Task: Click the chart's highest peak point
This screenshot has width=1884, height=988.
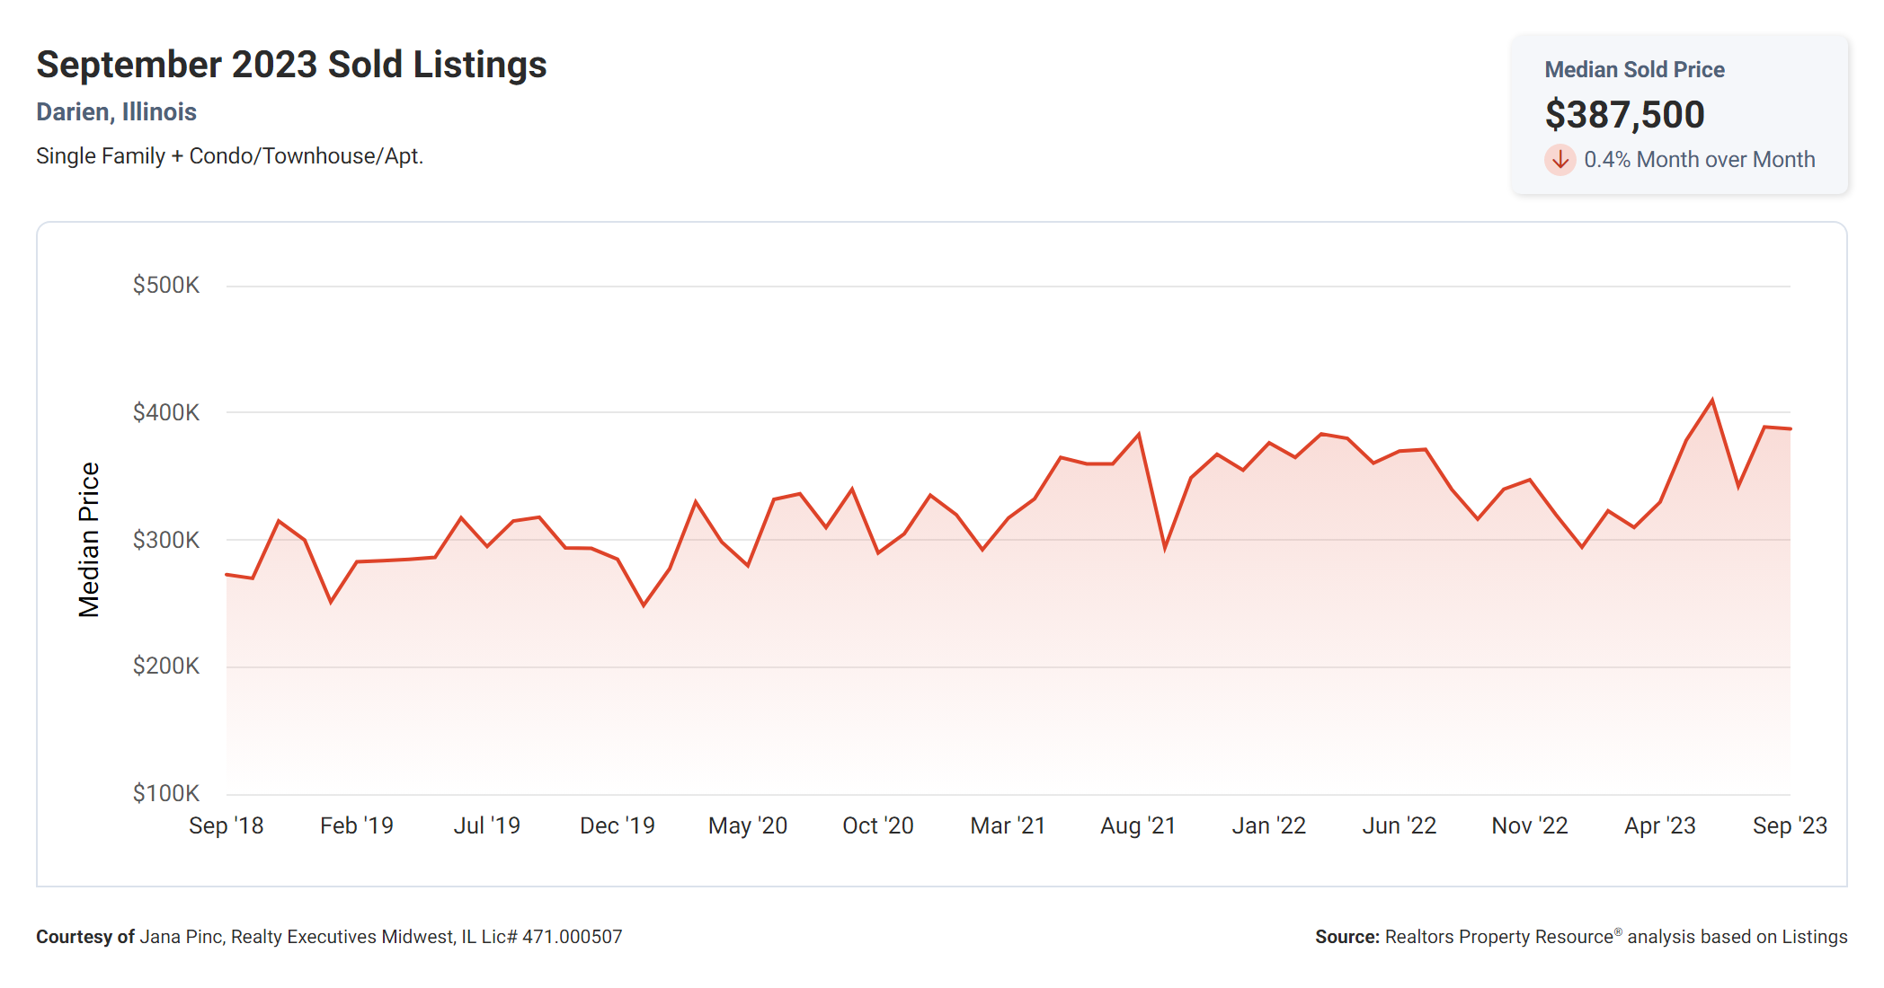Action: point(1712,400)
